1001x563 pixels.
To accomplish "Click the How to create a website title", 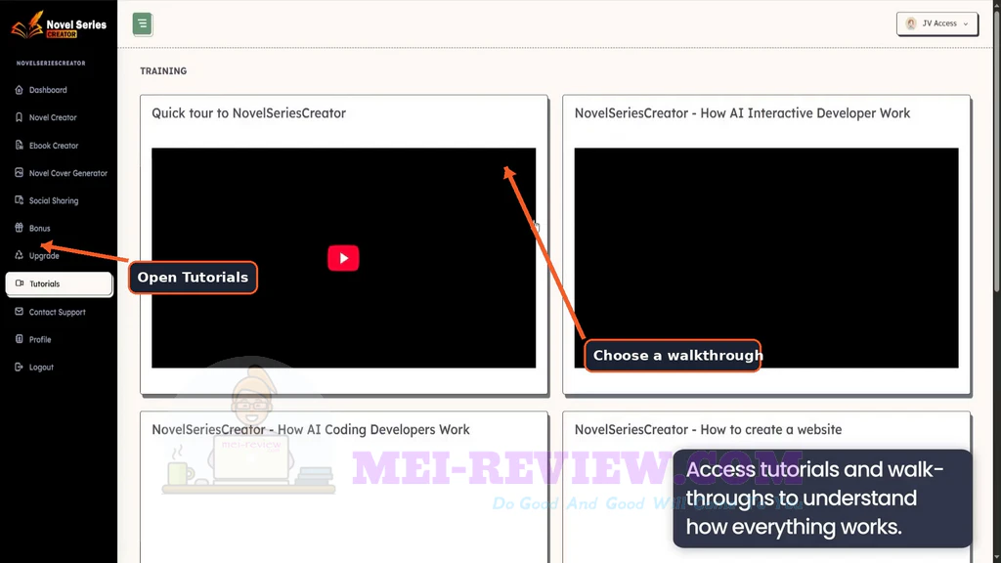I will click(708, 430).
